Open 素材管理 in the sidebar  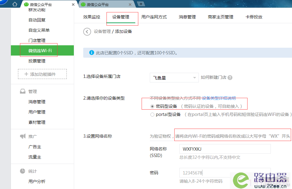(x=37, y=122)
